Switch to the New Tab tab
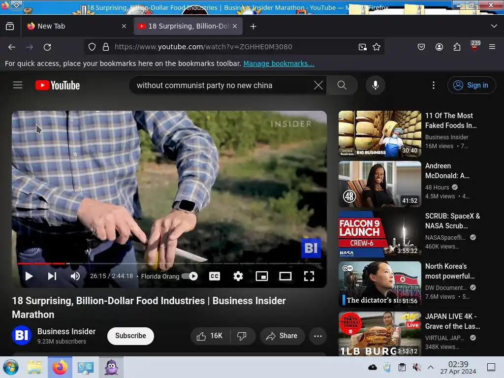Screen dimensions: 504x378 [77, 27]
